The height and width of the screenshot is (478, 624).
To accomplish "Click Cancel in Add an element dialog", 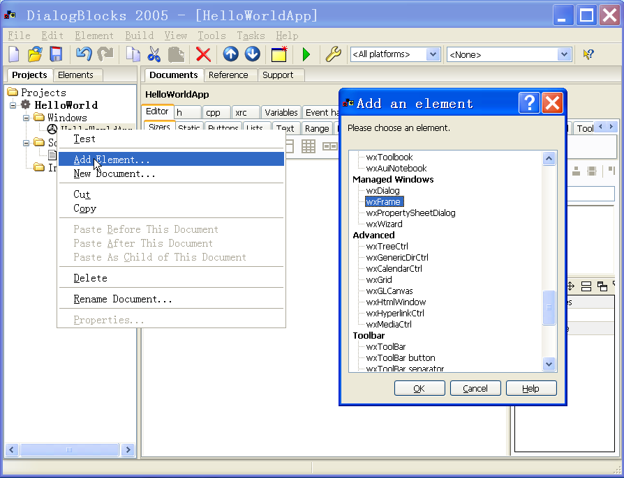I will pyautogui.click(x=475, y=388).
